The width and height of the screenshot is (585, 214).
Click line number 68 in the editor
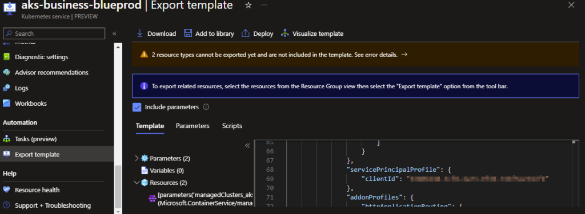click(270, 170)
